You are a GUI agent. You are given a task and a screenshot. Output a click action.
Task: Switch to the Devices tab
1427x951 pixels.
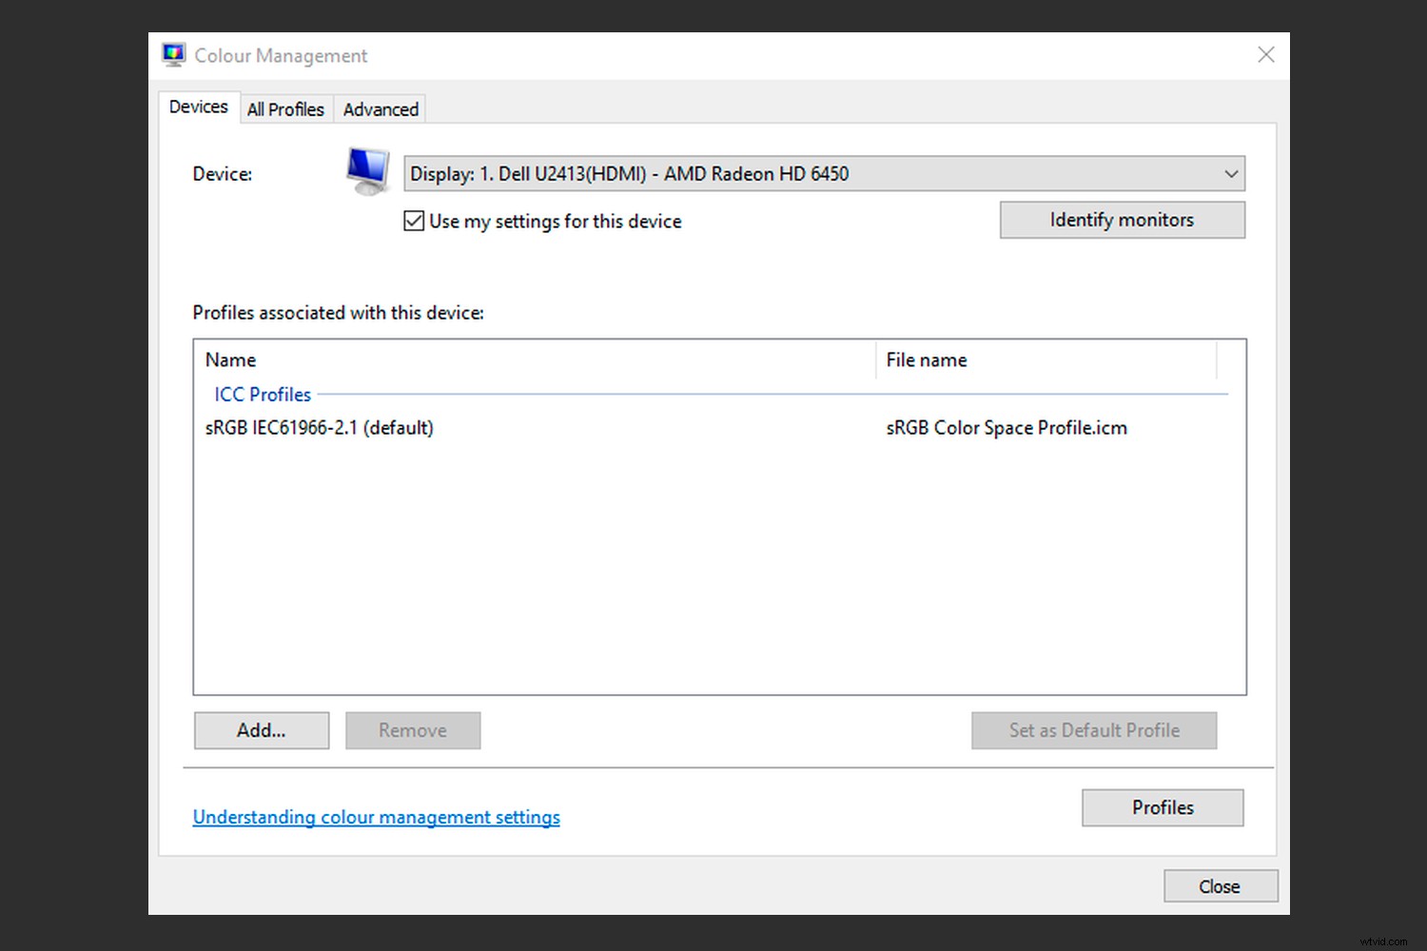[x=198, y=107]
